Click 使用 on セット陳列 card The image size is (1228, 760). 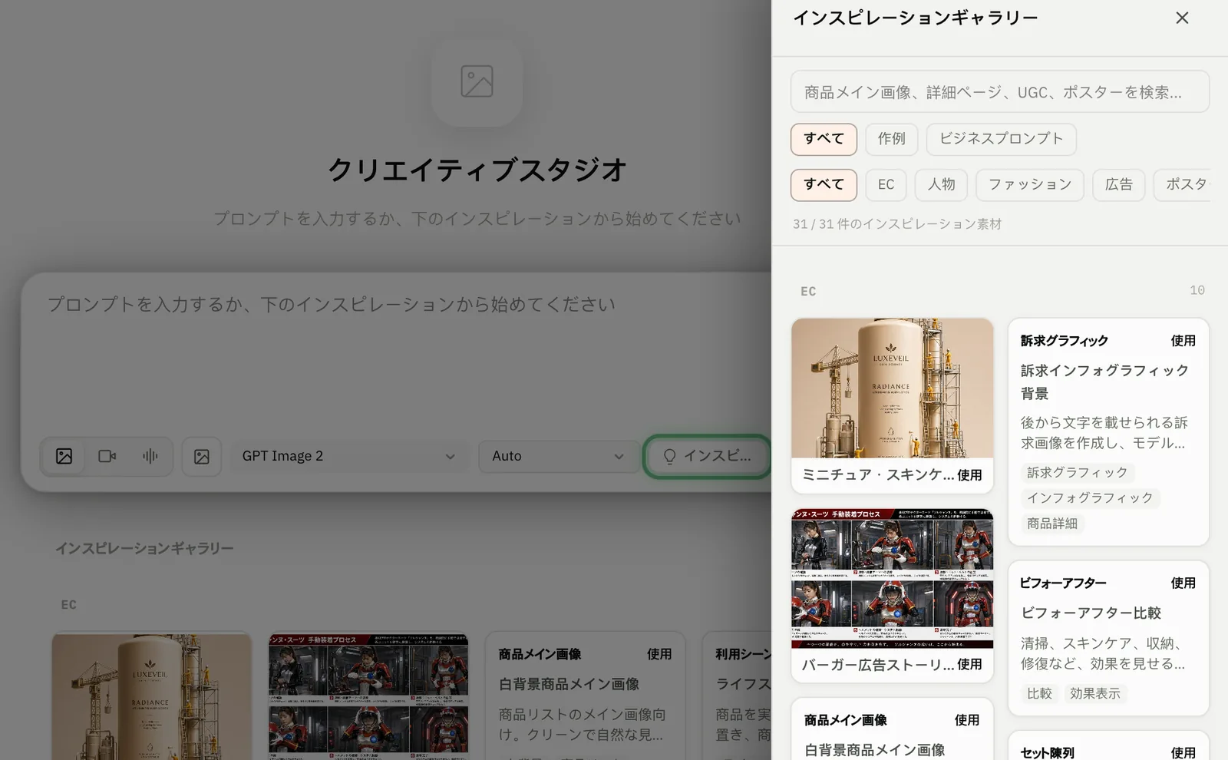coord(1183,753)
